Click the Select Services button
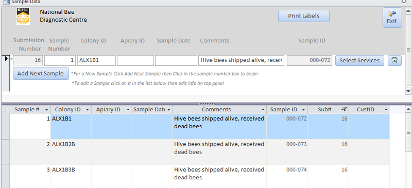 click(x=359, y=60)
